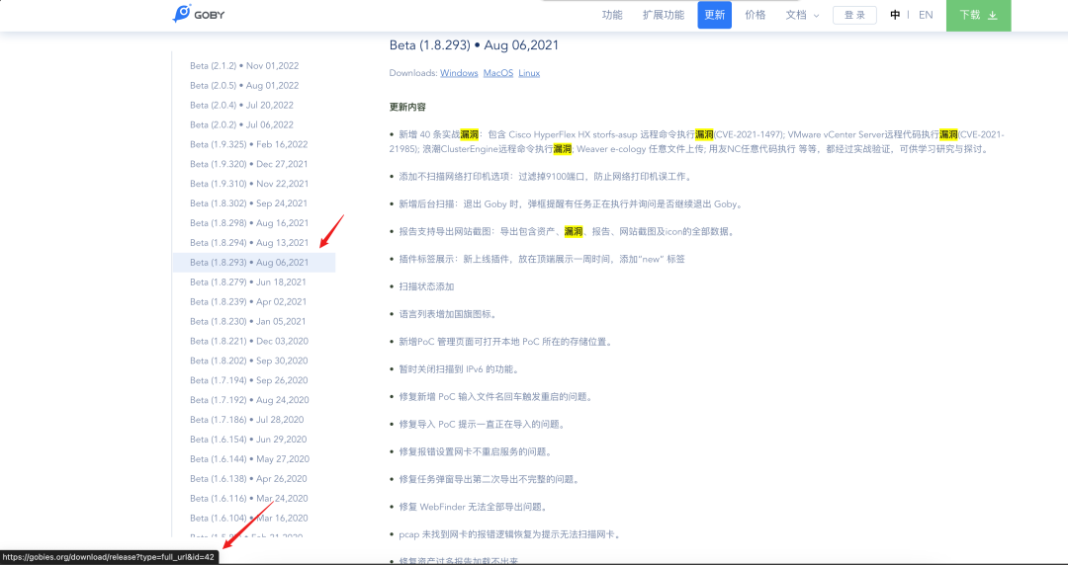Image resolution: width=1068 pixels, height=565 pixels.
Task: Select Beta (2.0.2) Jul 06,2022
Action: [242, 125]
